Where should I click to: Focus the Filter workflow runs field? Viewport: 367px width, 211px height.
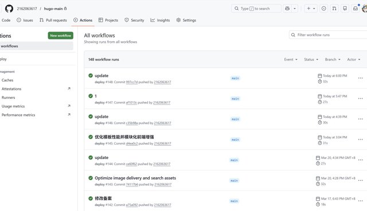(x=328, y=35)
